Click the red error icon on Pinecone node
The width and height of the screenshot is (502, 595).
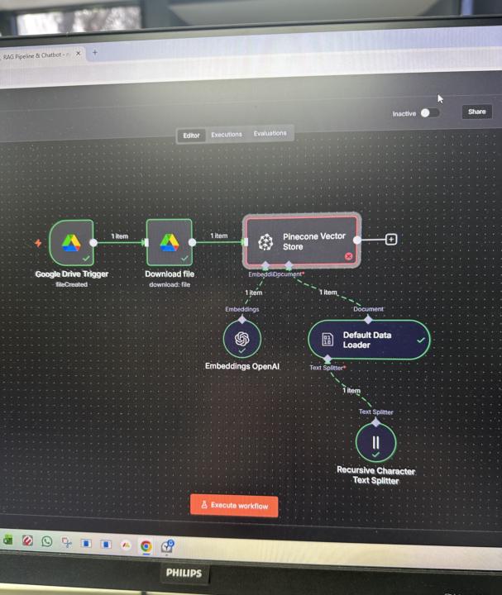click(x=349, y=256)
